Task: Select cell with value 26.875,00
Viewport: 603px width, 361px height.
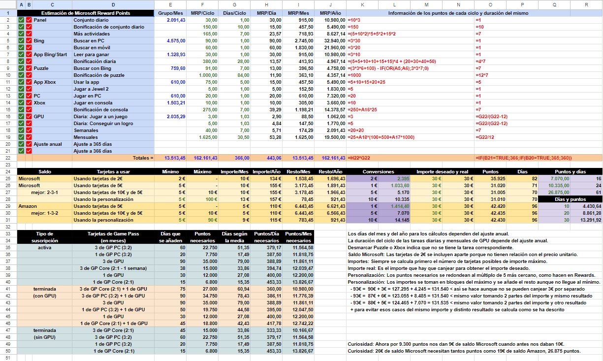Action: click(554, 192)
